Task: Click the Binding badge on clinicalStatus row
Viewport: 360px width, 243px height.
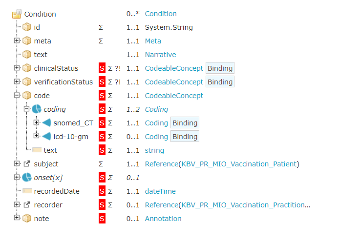Action: 220,68
